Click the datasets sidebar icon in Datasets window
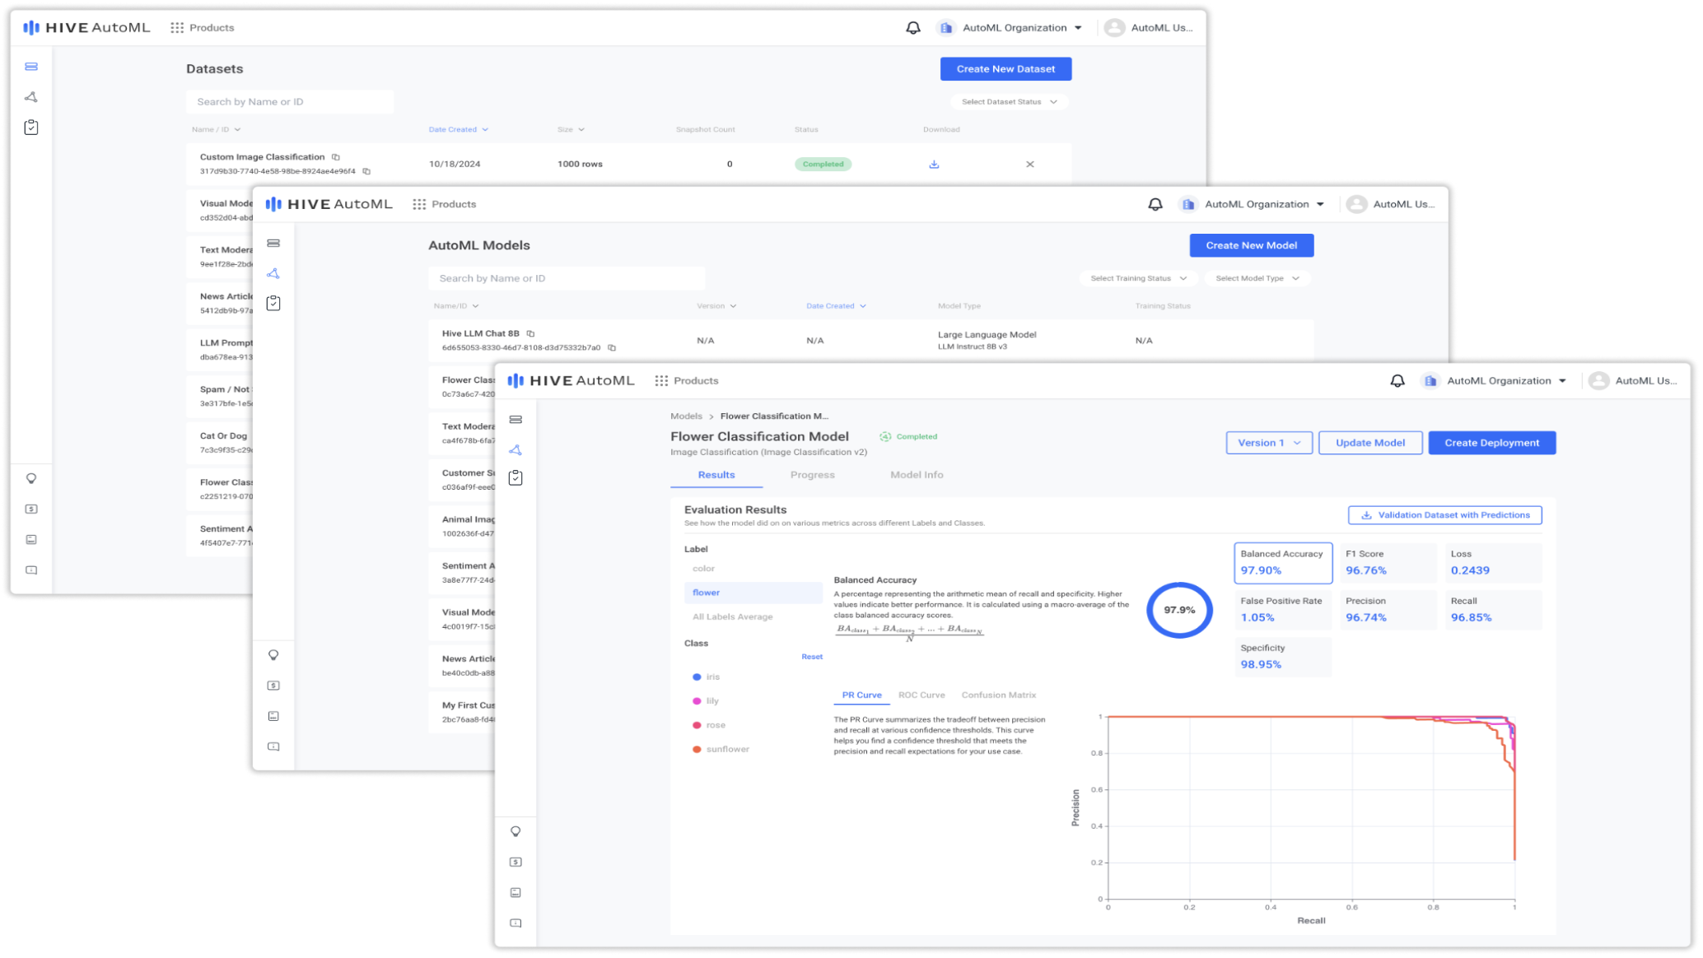The width and height of the screenshot is (1703, 958). (x=31, y=67)
